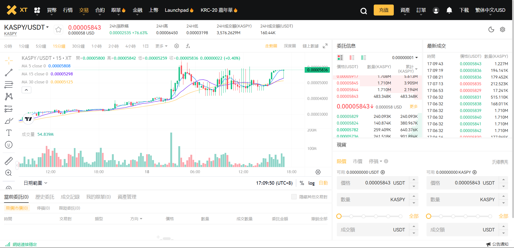Select the pattern drawing tool
514x248 pixels.
[9, 96]
